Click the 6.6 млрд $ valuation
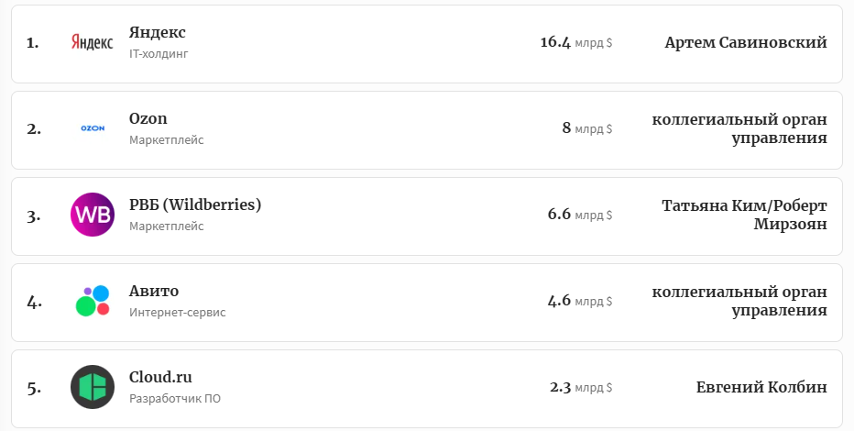 (580, 215)
